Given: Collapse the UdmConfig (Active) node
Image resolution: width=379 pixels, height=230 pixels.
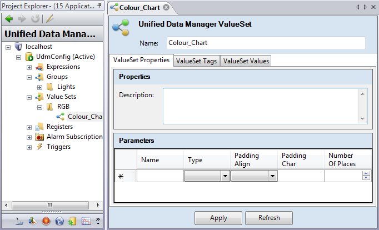Looking at the screenshot, I should pos(18,57).
